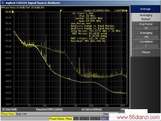The width and height of the screenshot is (161, 121).
Task: Click the Pow 0V status indicator
Action: [x=95, y=119]
